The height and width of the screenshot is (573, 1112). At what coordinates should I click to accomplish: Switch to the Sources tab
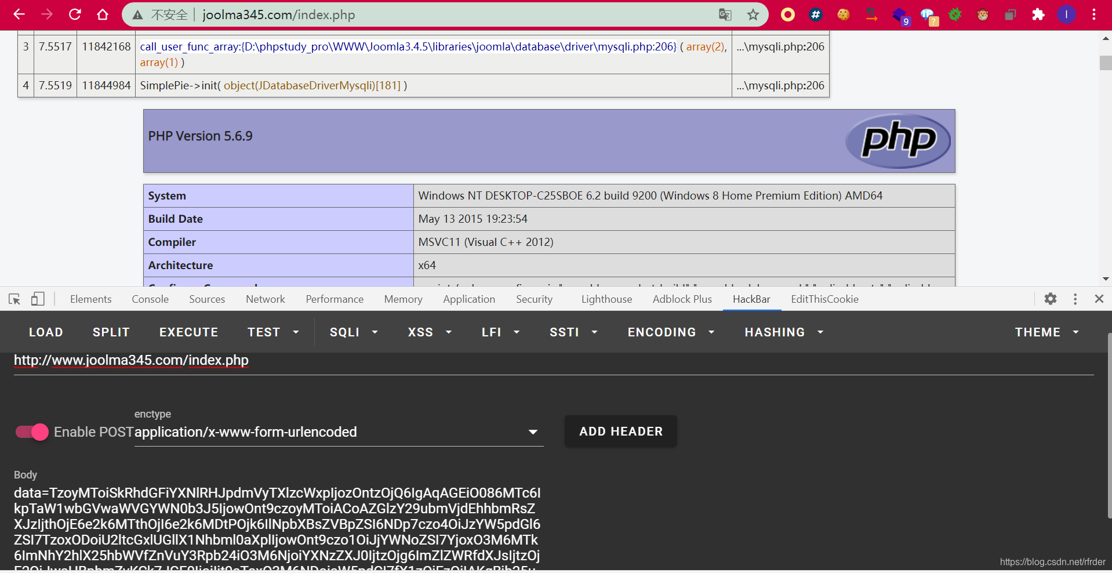[x=207, y=299]
